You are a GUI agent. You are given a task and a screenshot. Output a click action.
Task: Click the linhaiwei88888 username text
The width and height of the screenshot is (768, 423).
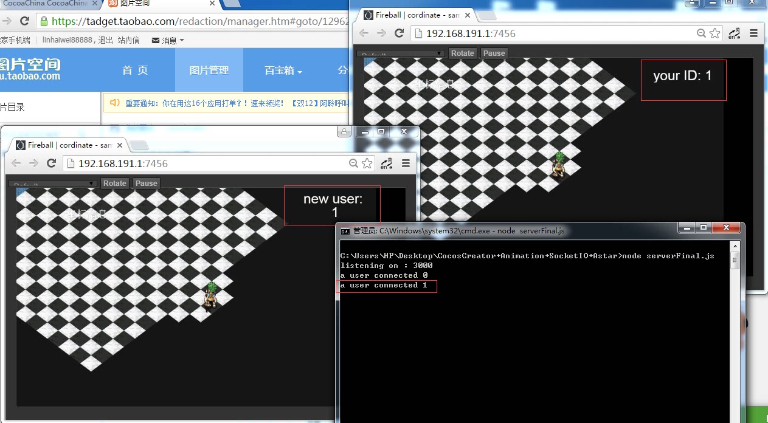[67, 41]
